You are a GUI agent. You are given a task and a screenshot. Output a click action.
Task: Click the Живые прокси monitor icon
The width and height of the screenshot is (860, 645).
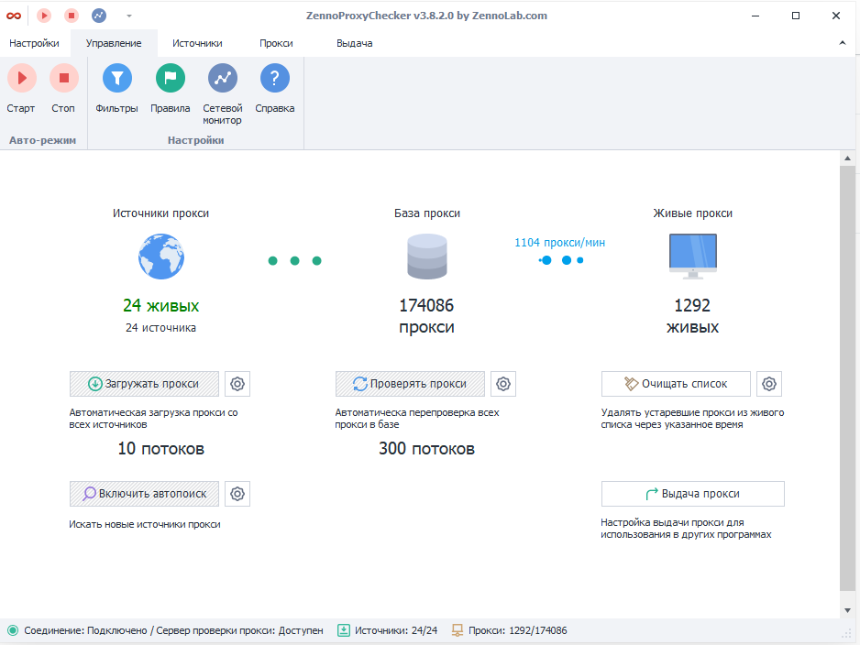(693, 257)
